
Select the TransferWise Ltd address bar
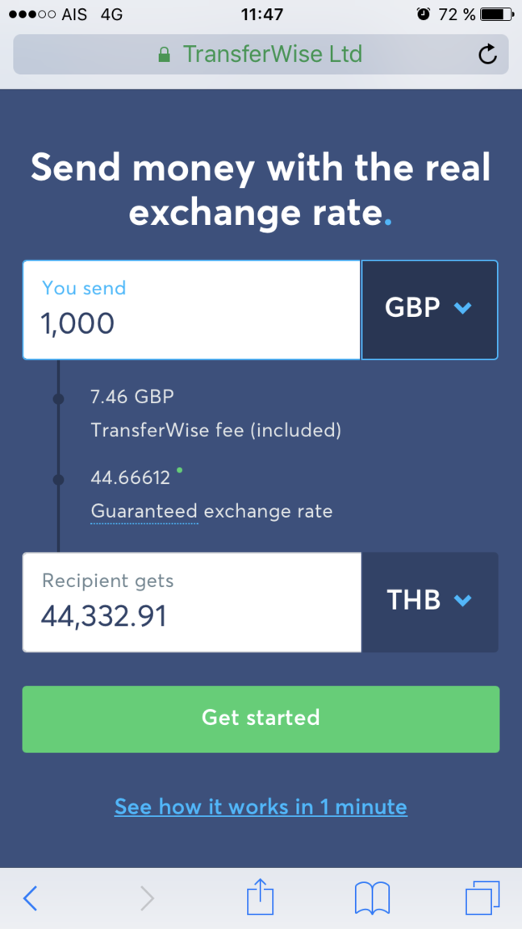(271, 55)
